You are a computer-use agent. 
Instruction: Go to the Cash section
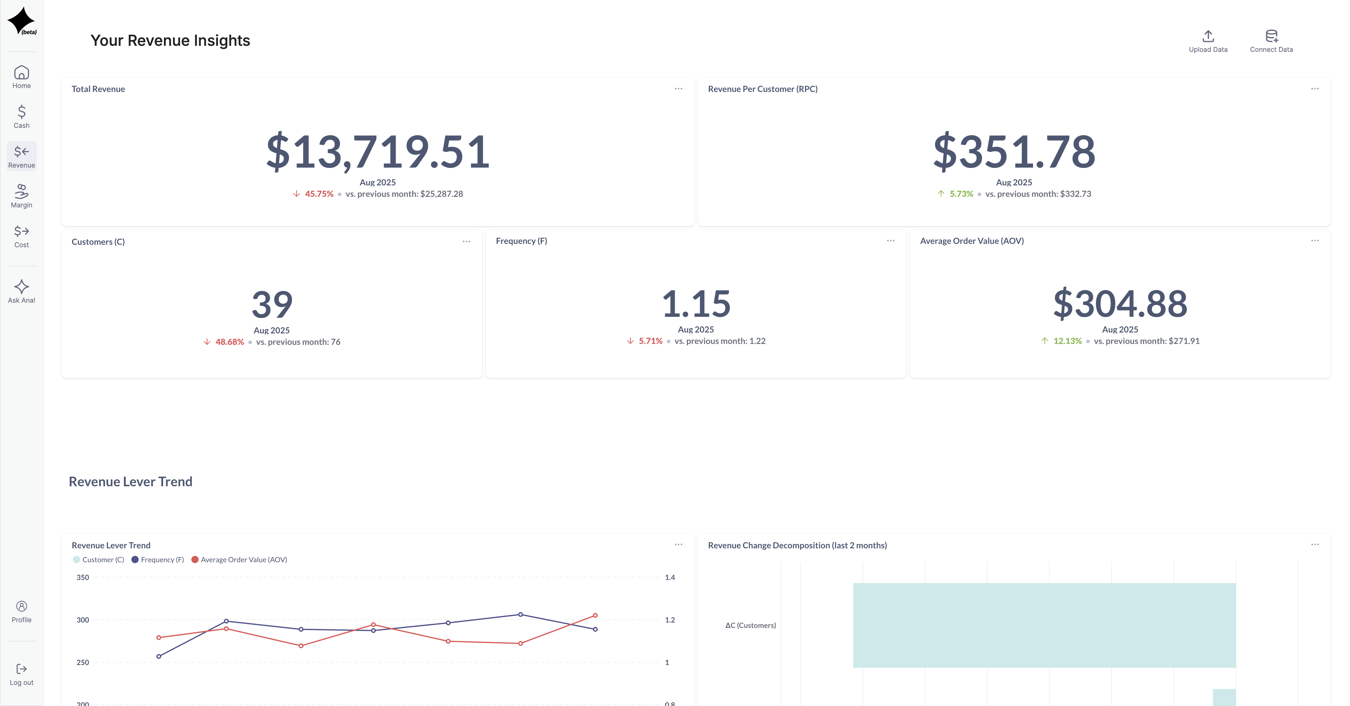coord(21,116)
